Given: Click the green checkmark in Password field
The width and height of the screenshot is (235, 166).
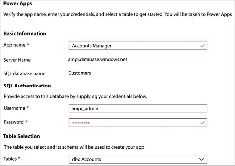Looking at the screenshot, I should [203, 123].
